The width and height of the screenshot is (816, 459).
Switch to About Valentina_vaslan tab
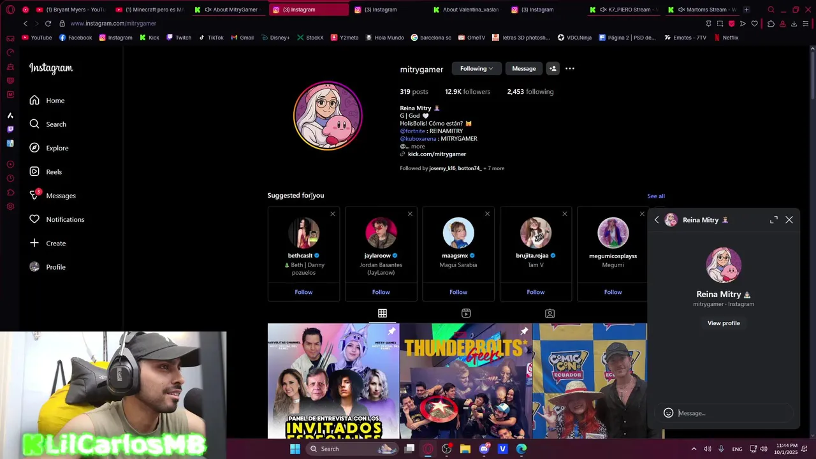tap(467, 10)
